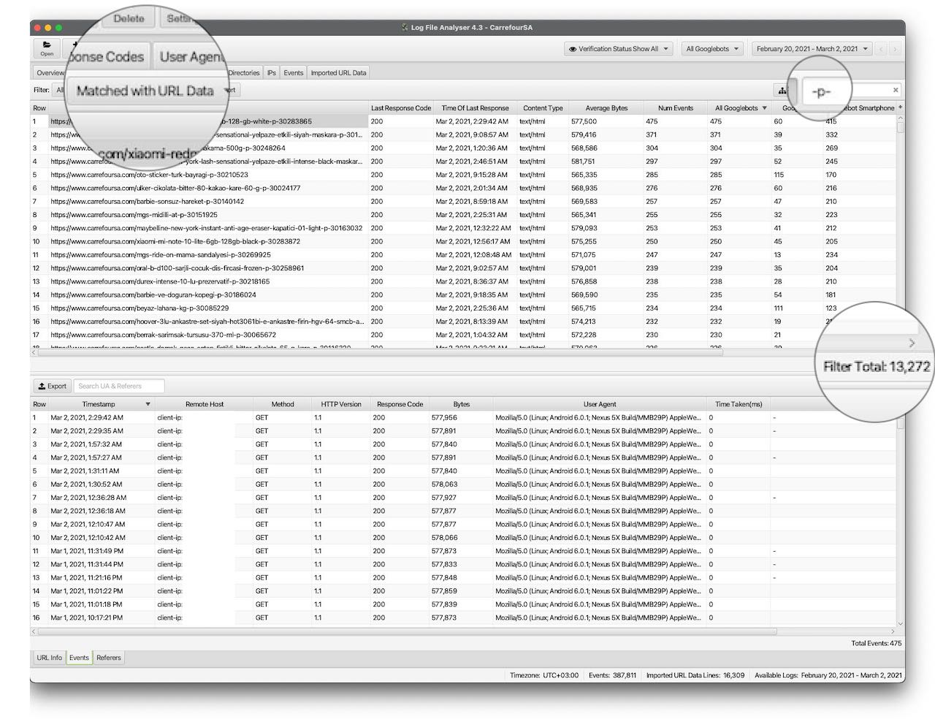
Task: Open the date range dropdown
Action: pos(812,49)
